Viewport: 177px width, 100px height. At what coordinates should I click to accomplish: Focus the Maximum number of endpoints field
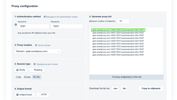click(123, 21)
